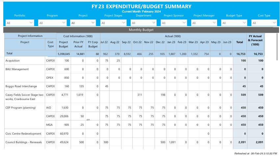Click total project budget 5,398,045
Viewport: 280px width, 157px height.
64,54
